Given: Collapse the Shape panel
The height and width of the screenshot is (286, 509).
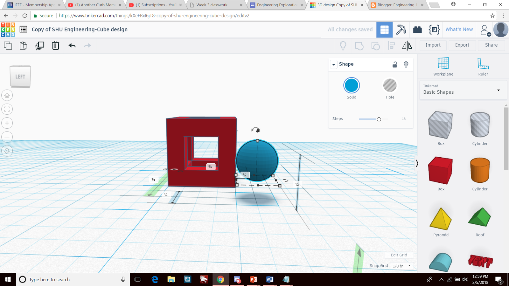Looking at the screenshot, I should 333,64.
